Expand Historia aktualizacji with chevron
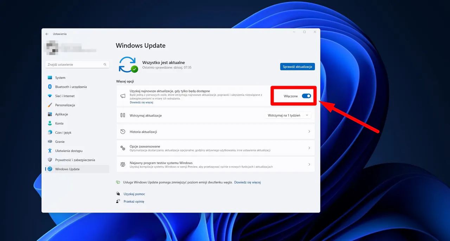450x241 pixels. (x=309, y=132)
